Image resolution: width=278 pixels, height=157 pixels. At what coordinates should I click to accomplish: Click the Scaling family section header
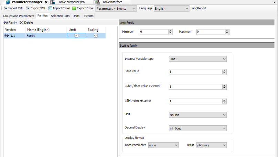tap(196, 45)
